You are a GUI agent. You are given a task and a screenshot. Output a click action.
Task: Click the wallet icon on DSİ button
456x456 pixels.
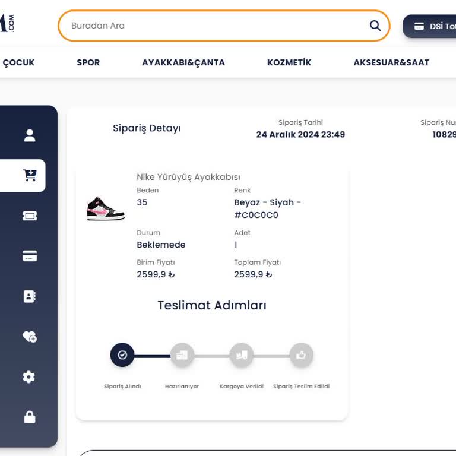pos(419,26)
